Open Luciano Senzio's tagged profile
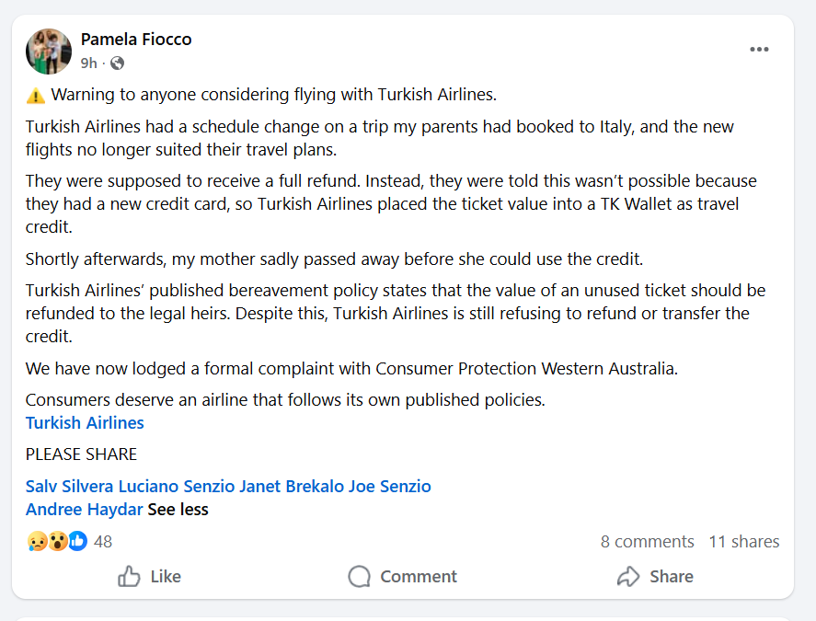816x621 pixels. coord(177,486)
